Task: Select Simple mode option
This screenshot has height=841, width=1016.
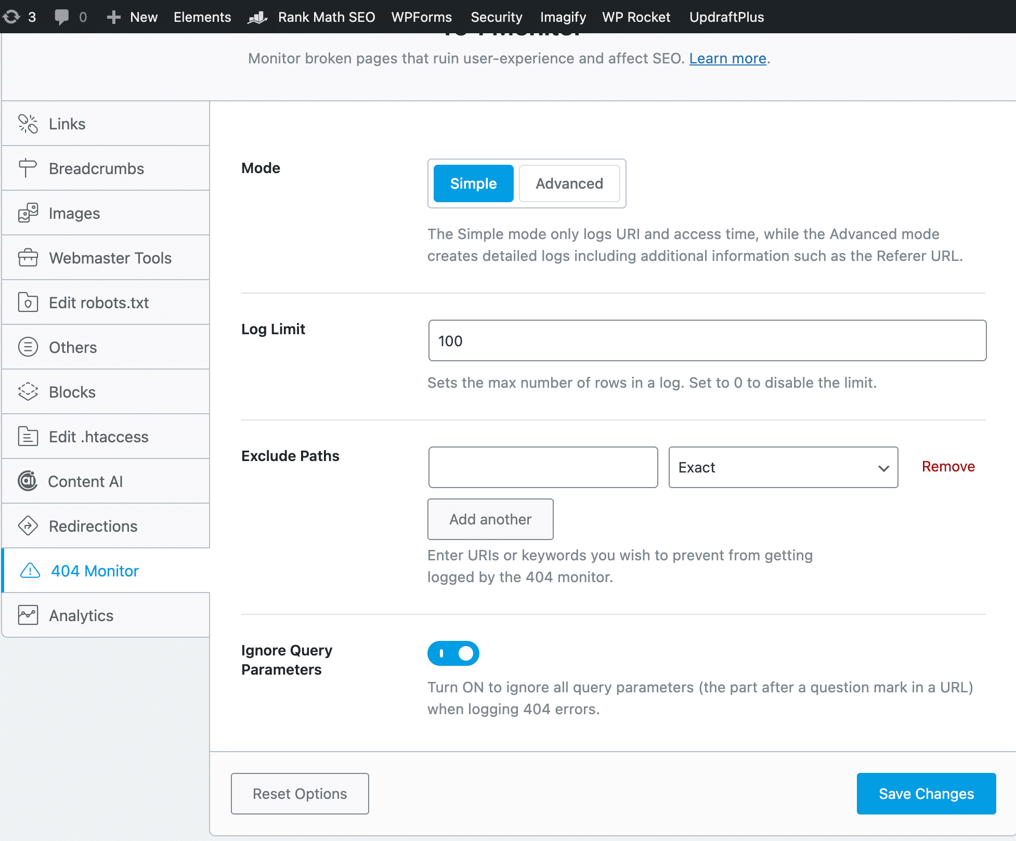Action: [473, 183]
